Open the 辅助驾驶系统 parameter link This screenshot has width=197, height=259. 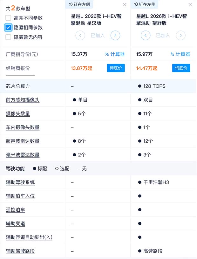(x=20, y=182)
